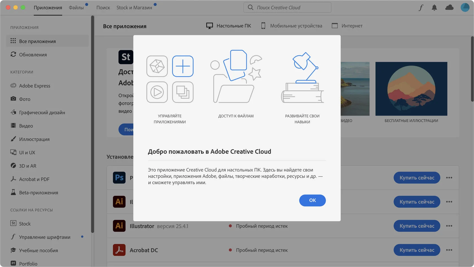Image resolution: width=474 pixels, height=267 pixels.
Task: Open the Stock и Магазин tab
Action: point(134,8)
